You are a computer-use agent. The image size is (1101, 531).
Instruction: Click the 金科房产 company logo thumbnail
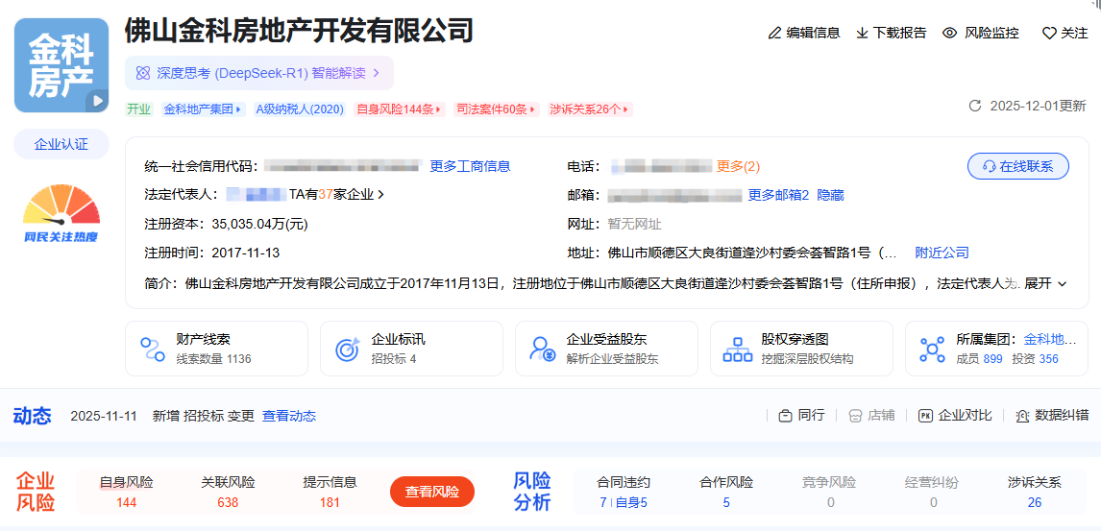pos(61,65)
